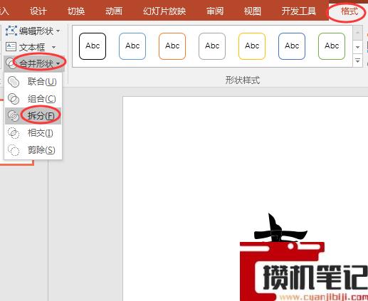The width and height of the screenshot is (368, 301).
Task: Click the Text Box (文本框) icon
Action: coord(11,47)
